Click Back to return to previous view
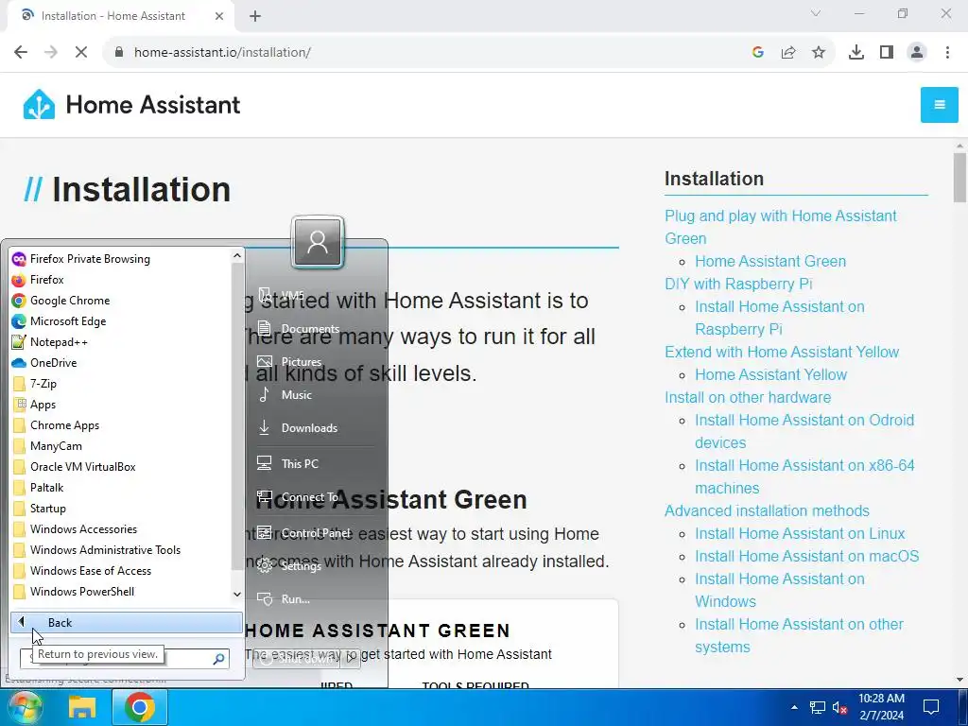968x726 pixels. (126, 622)
